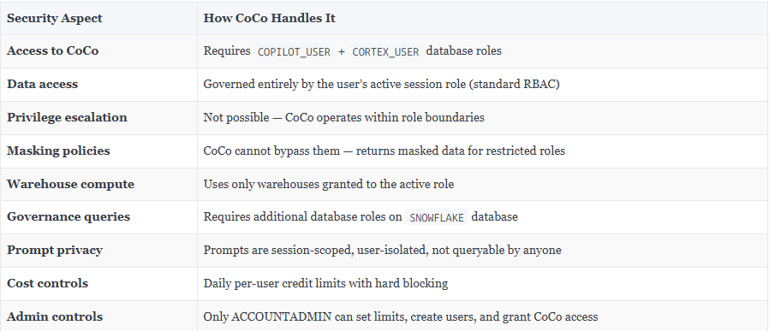Click the COPILOT_USER code label
769x331 pixels.
pyautogui.click(x=294, y=51)
